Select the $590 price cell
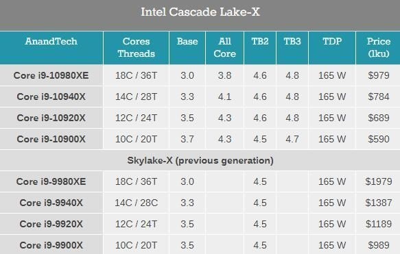 379,139
